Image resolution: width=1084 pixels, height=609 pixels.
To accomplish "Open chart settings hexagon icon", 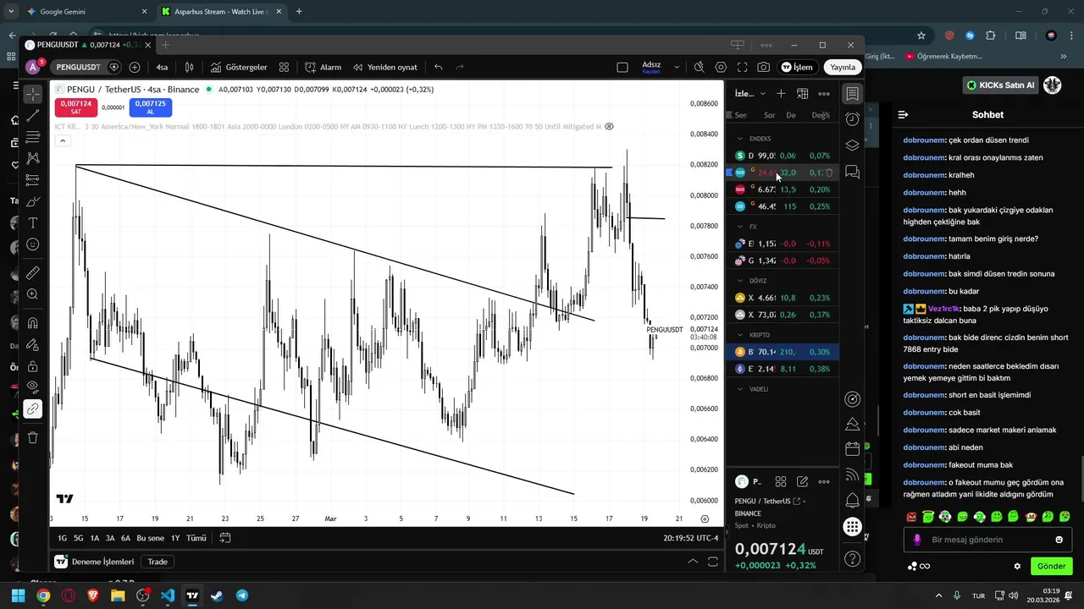I will pyautogui.click(x=721, y=67).
